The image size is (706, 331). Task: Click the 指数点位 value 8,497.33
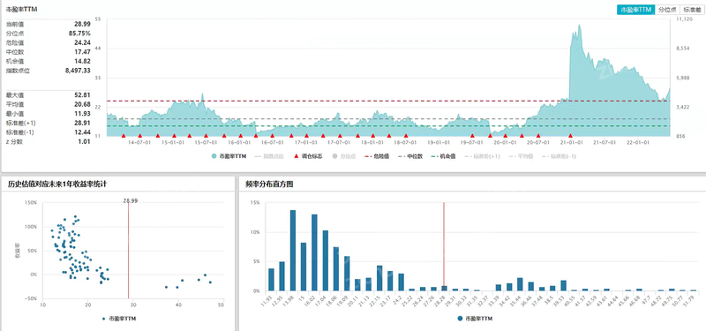pos(78,71)
